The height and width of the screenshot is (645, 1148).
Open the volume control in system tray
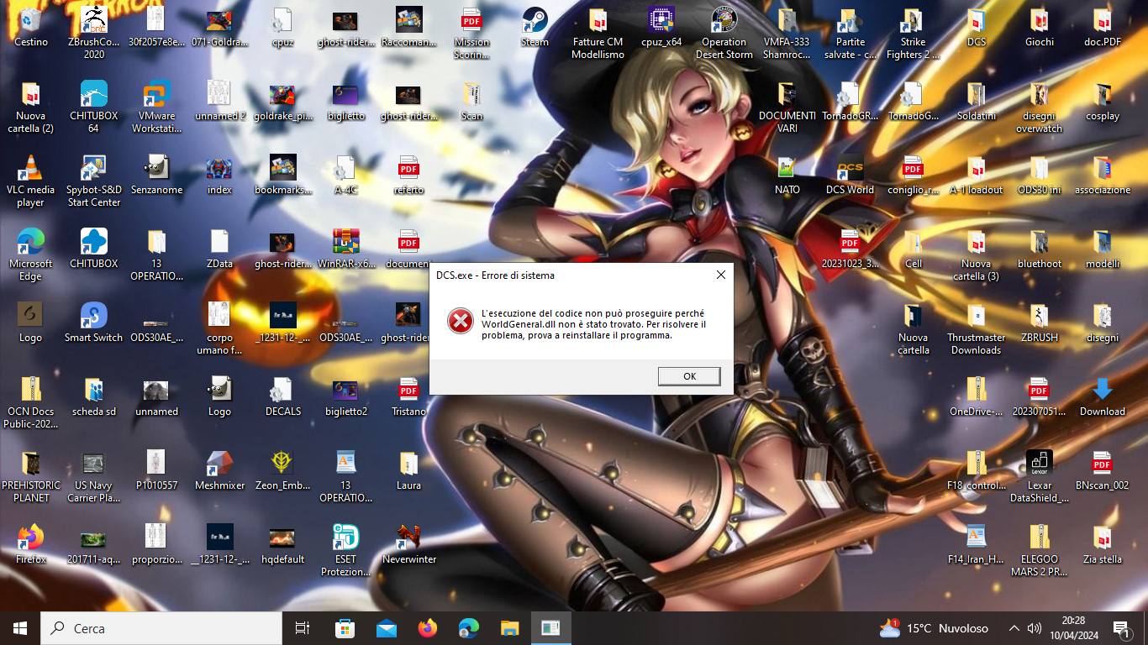point(1035,628)
